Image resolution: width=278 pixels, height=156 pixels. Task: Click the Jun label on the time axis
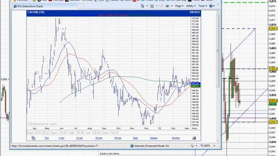(x=61, y=128)
